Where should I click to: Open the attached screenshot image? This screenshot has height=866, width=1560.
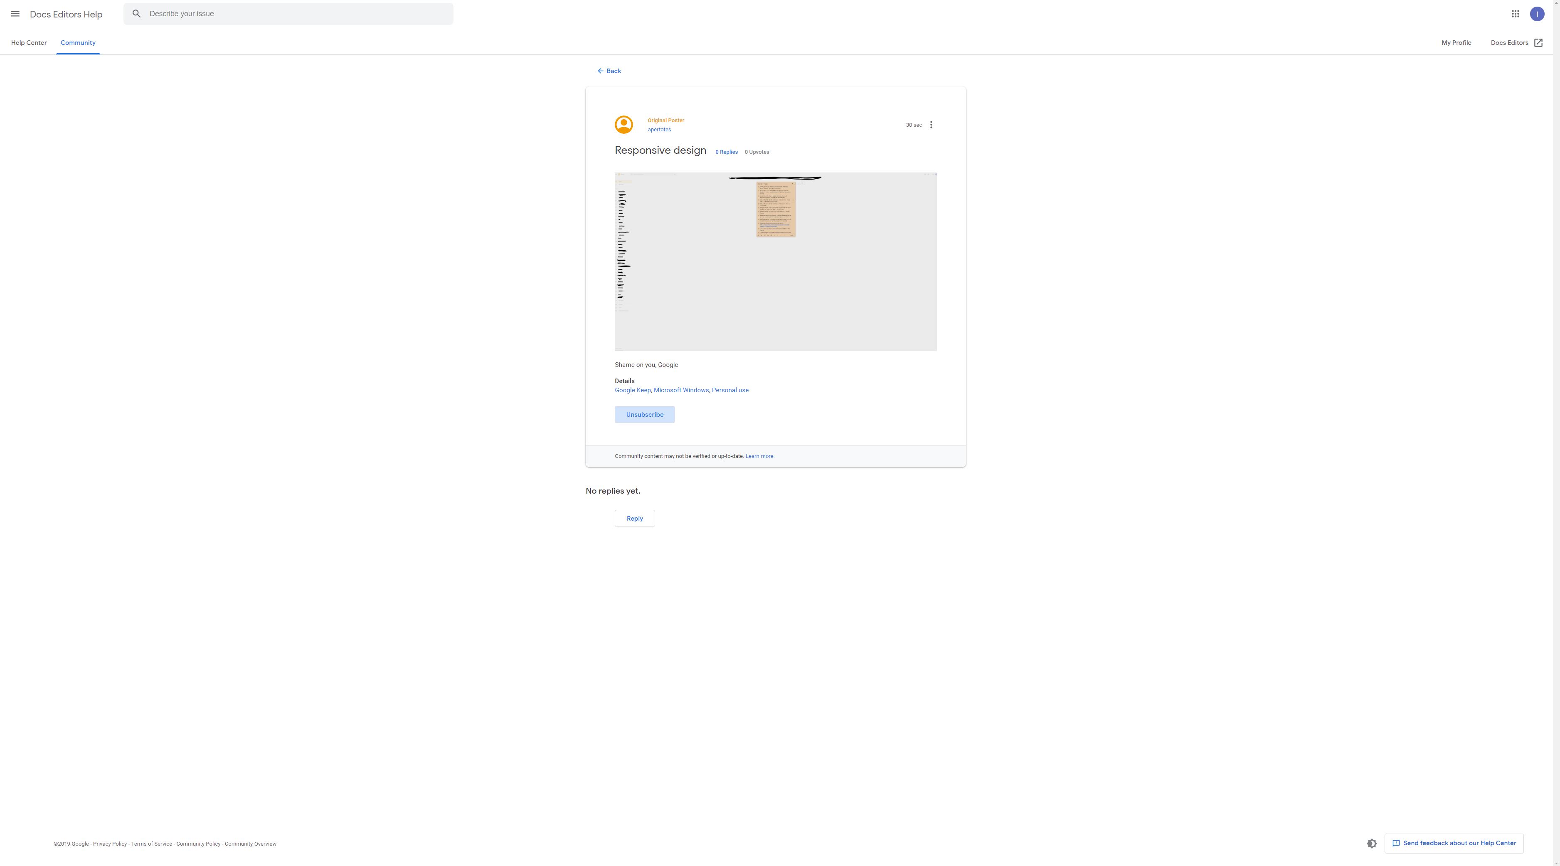(775, 262)
